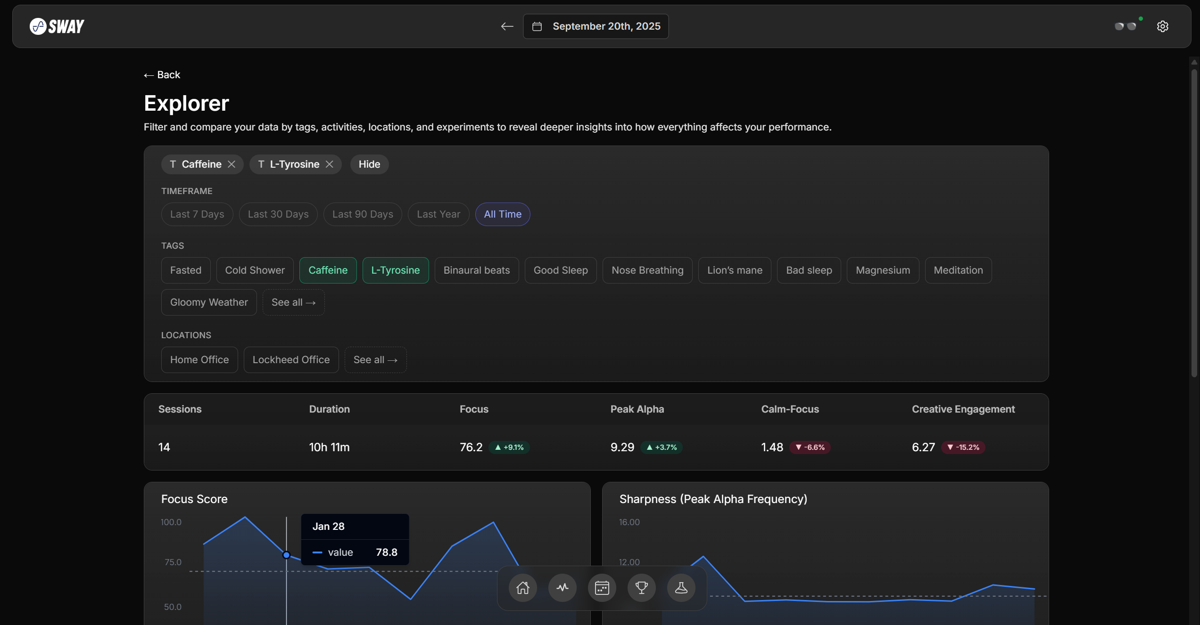Select Last 30 Days timeframe

point(278,214)
